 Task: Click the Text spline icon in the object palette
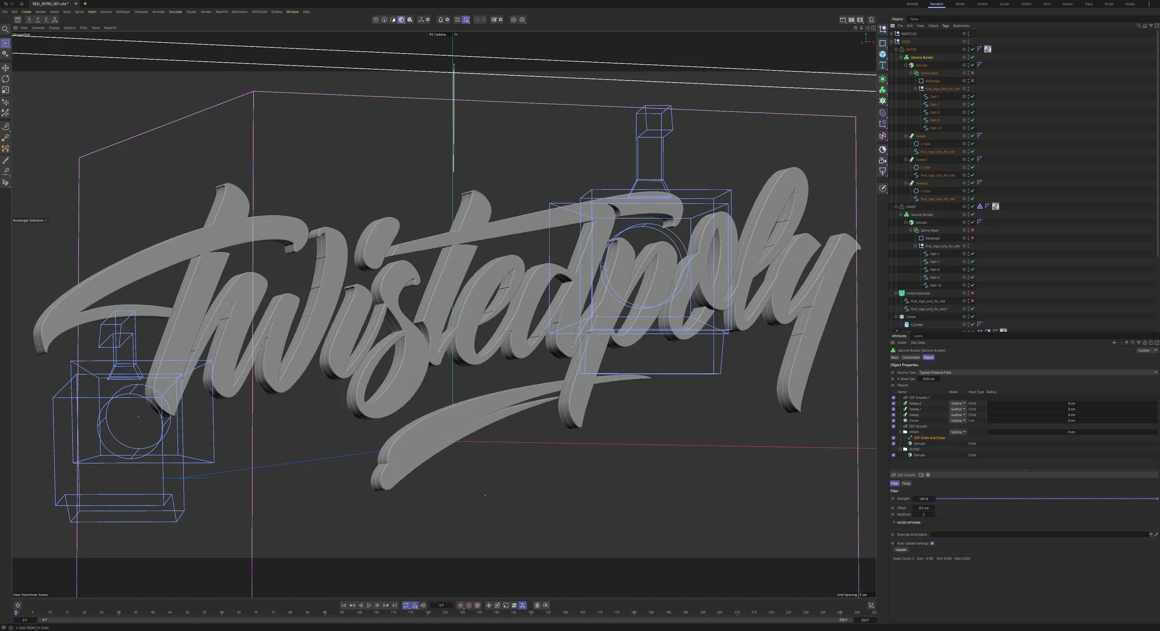pyautogui.click(x=883, y=65)
